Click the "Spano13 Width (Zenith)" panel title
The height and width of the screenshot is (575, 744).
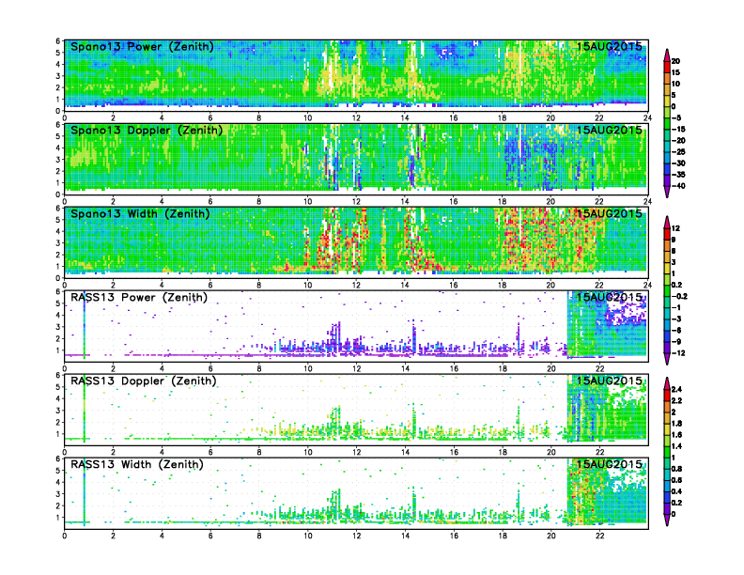[140, 214]
